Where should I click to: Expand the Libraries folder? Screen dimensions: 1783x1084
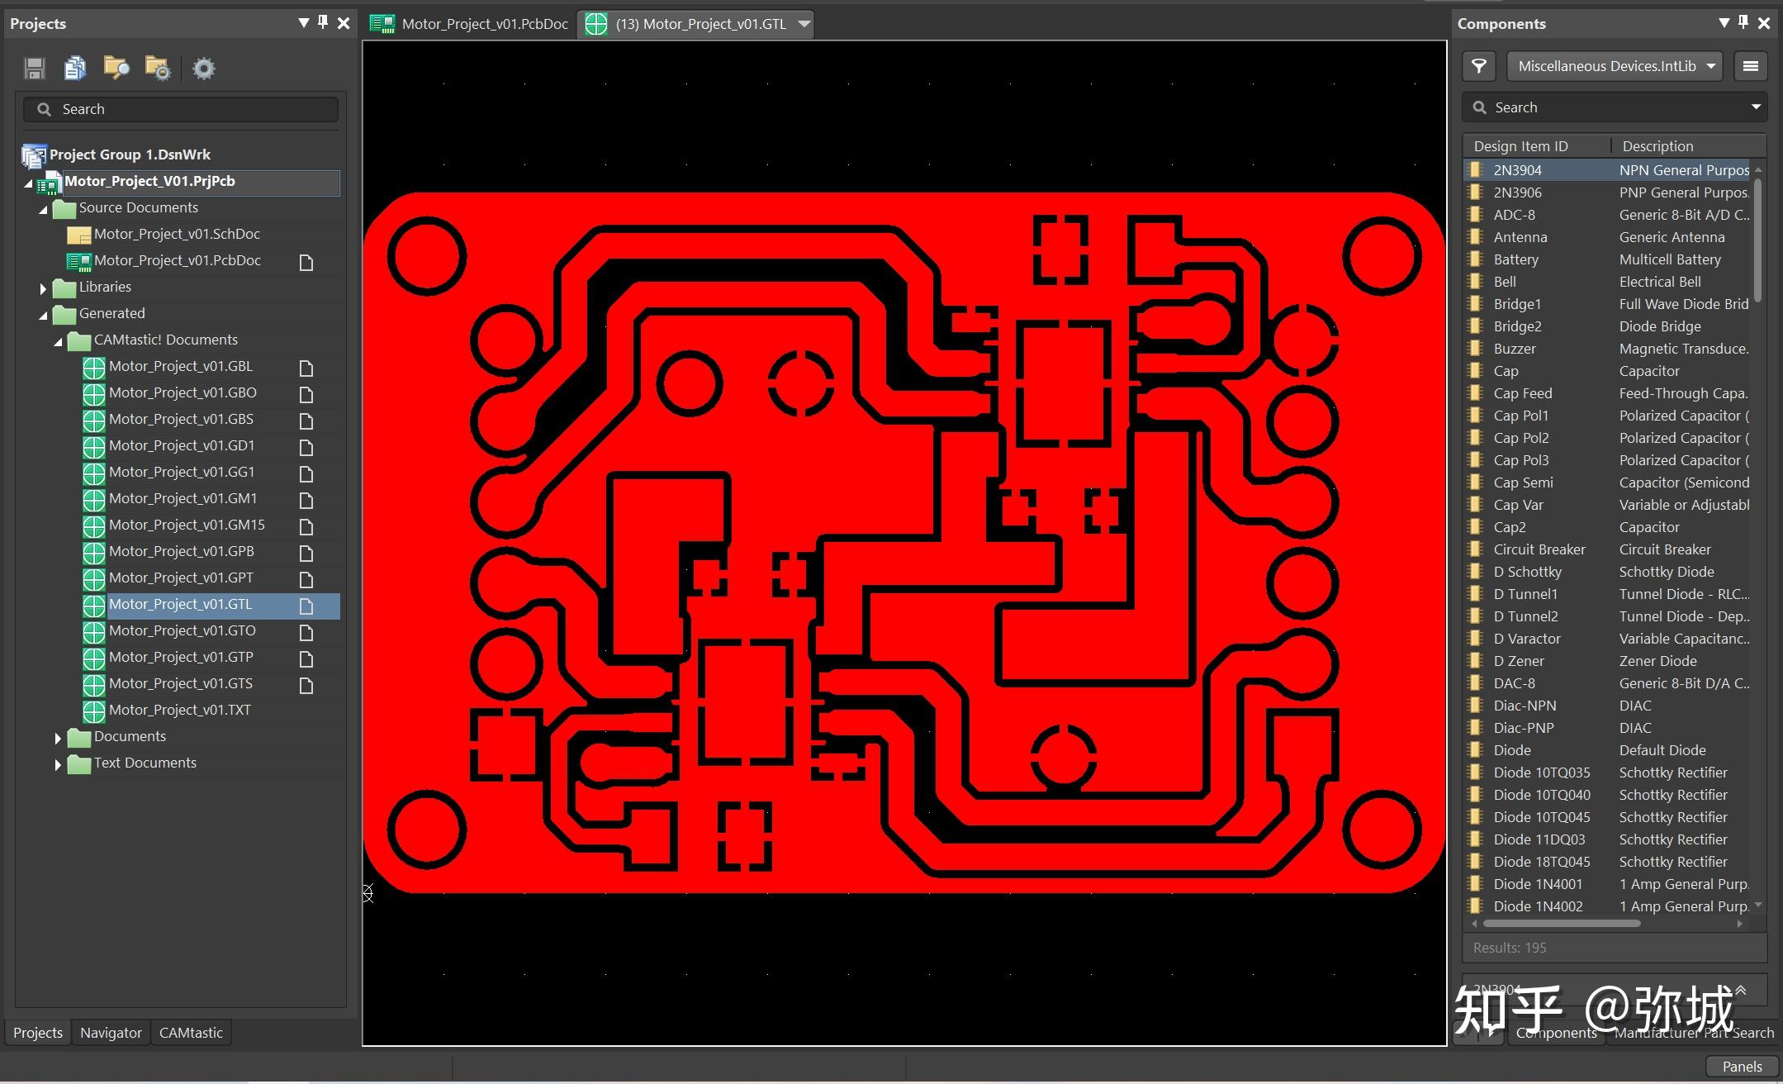(43, 288)
